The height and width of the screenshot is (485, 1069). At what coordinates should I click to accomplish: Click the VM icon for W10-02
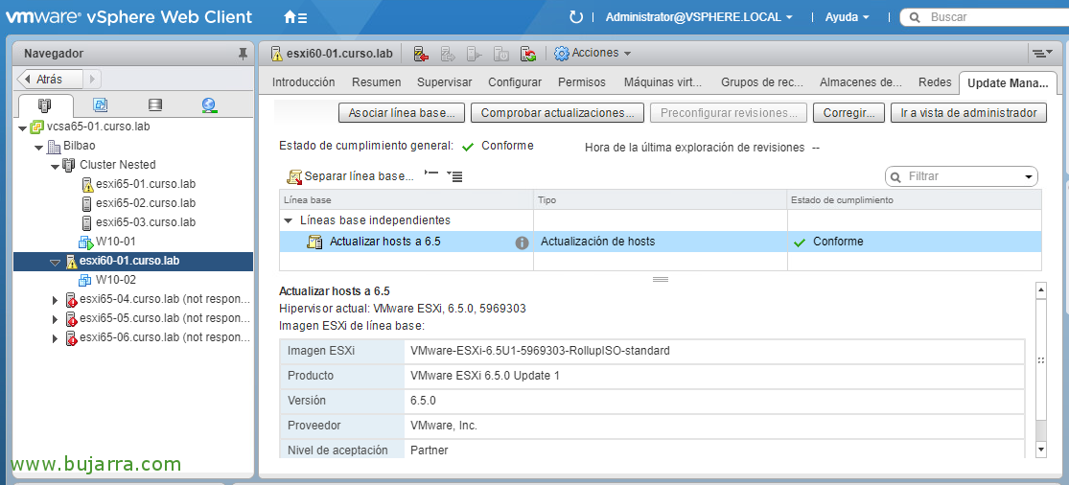click(x=86, y=279)
